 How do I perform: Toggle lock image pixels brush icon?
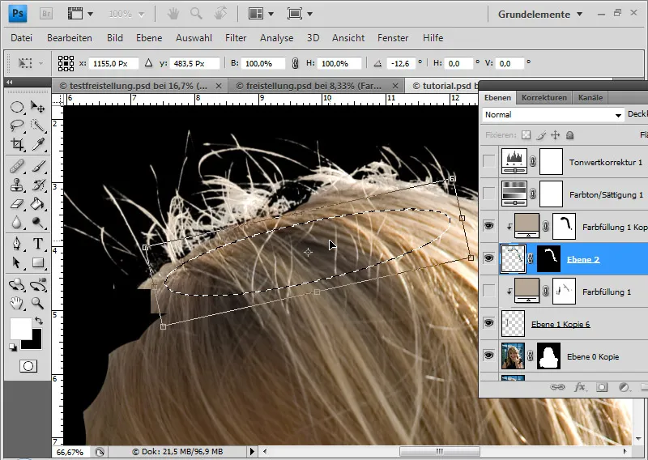(x=541, y=135)
